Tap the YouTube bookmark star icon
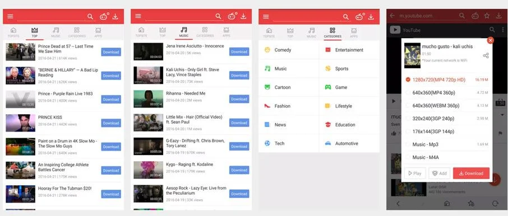The width and height of the screenshot is (508, 216). [487, 16]
